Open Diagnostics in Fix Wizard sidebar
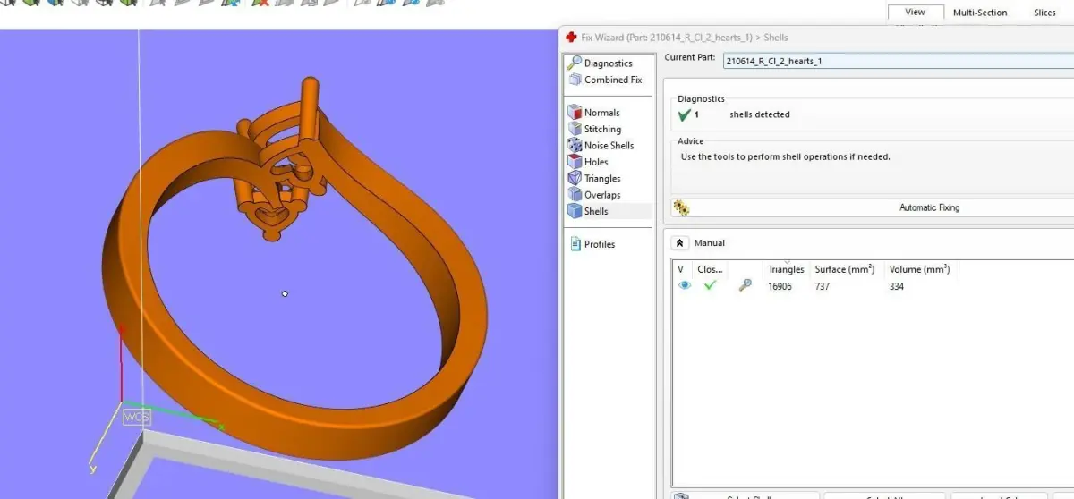The height and width of the screenshot is (499, 1074). pos(600,63)
